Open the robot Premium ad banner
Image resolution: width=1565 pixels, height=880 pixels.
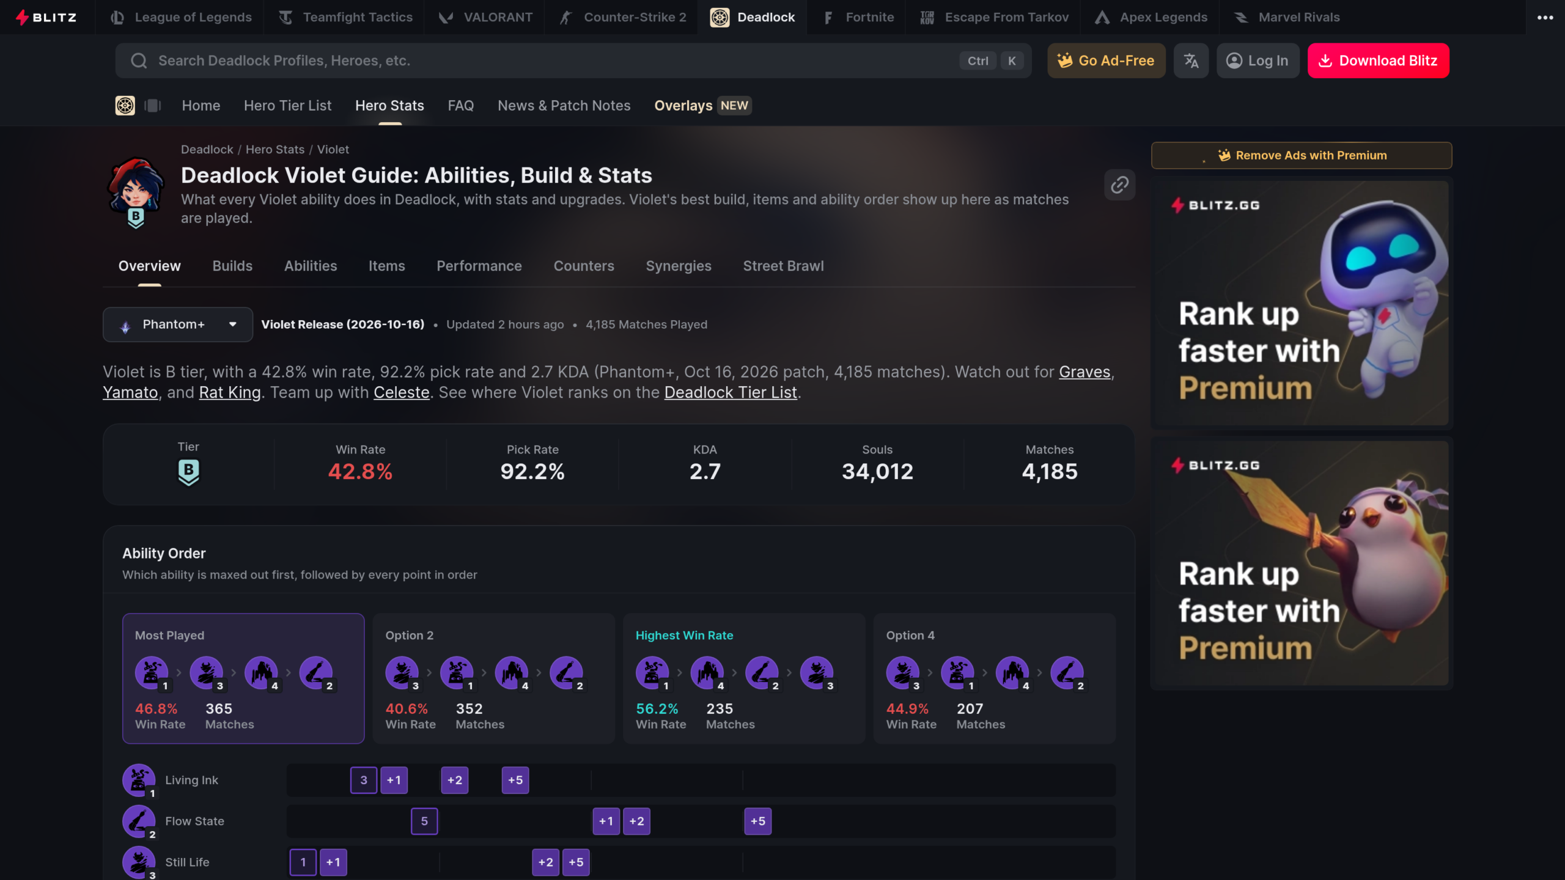[1300, 303]
